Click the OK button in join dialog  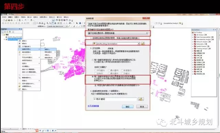pyautogui.click(x=128, y=107)
